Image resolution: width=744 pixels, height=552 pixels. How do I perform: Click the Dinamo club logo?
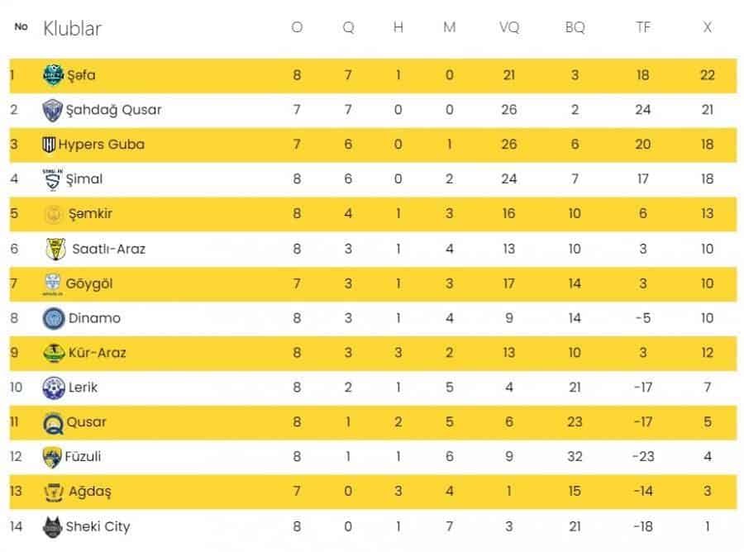[53, 318]
